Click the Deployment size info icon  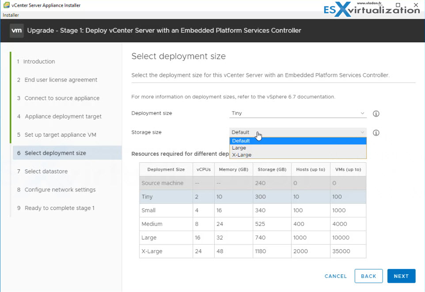376,114
